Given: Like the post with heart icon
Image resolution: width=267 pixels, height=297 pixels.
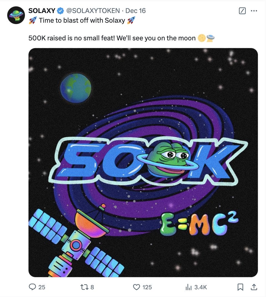Looking at the screenshot, I should click(137, 287).
